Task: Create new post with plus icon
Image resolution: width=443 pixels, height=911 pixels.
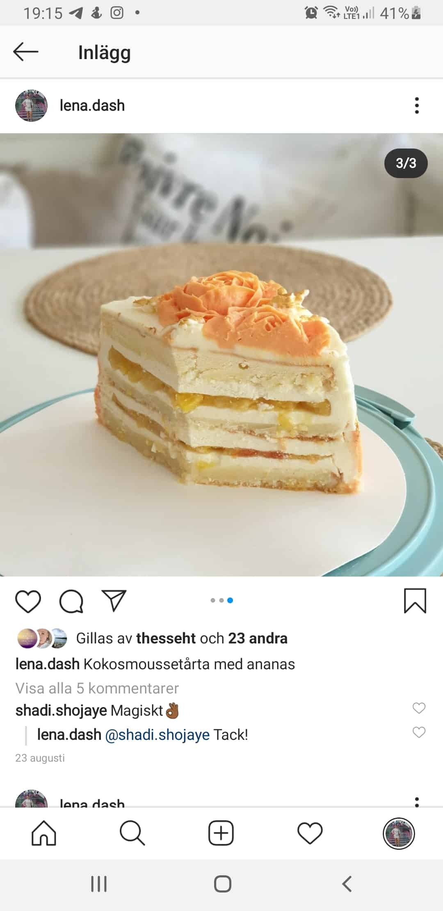Action: coord(221,833)
